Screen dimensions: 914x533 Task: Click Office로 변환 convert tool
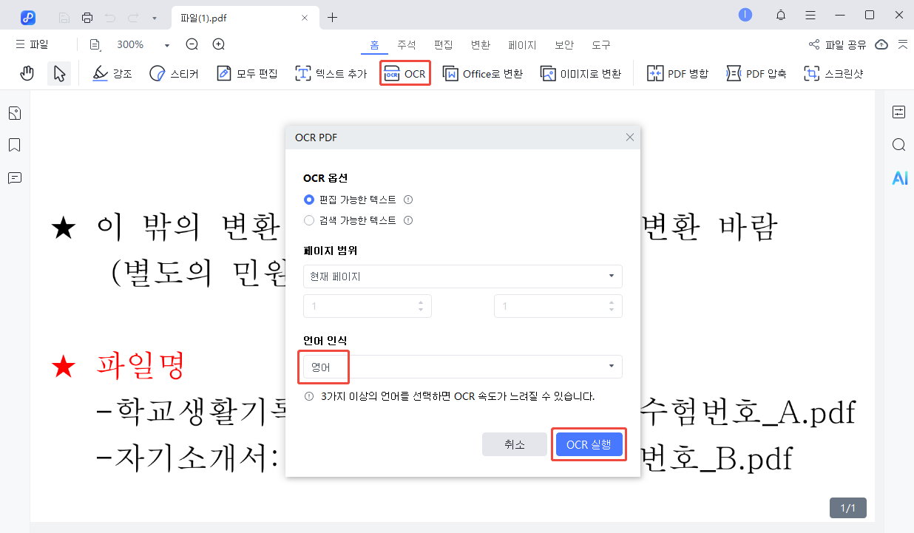pyautogui.click(x=483, y=73)
